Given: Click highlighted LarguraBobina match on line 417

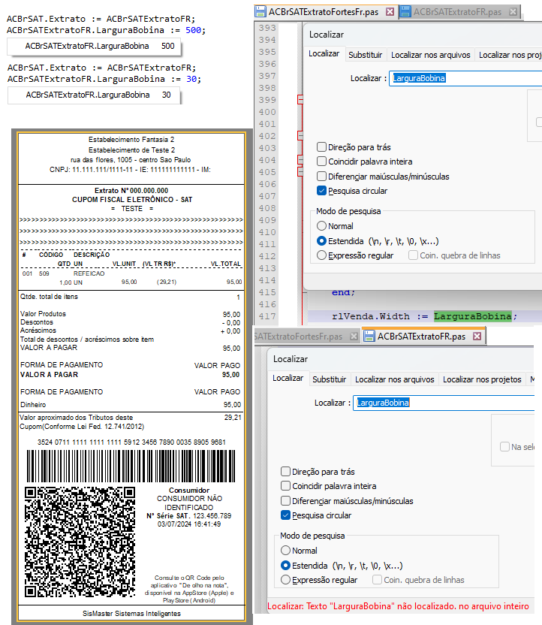Looking at the screenshot, I should click(473, 316).
